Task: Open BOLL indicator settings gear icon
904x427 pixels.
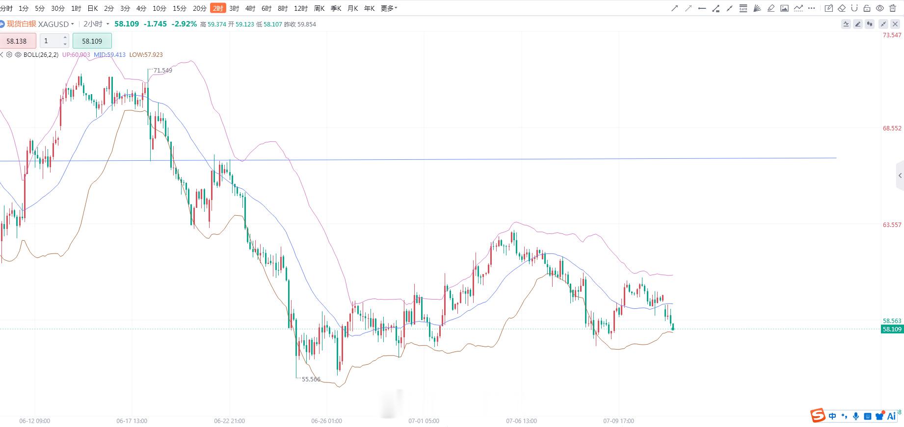Action: [9, 55]
